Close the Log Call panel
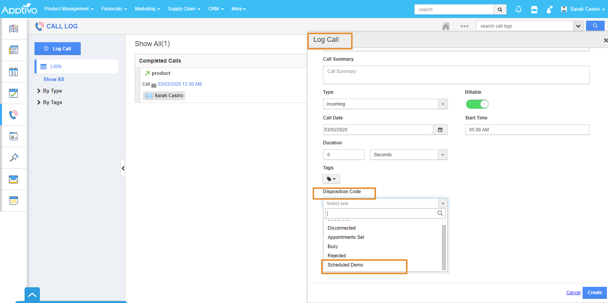608x303 pixels. (x=605, y=40)
